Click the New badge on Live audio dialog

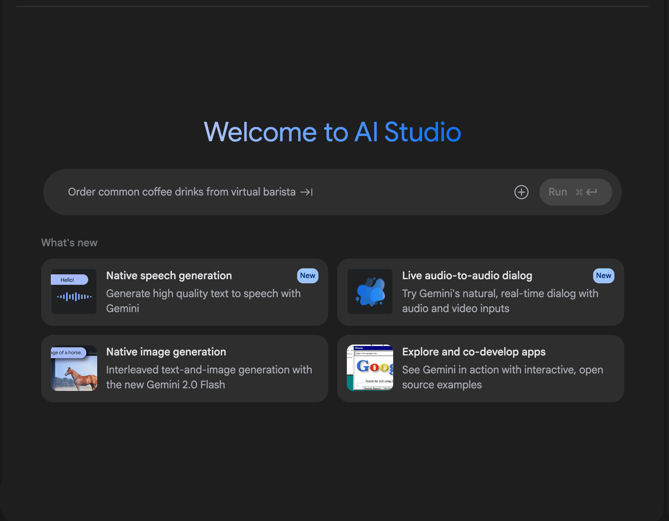(603, 276)
